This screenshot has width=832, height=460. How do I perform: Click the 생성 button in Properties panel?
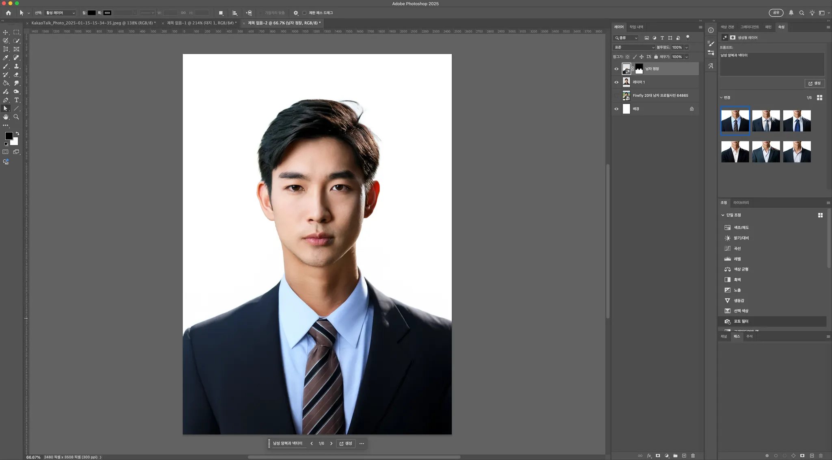[815, 83]
